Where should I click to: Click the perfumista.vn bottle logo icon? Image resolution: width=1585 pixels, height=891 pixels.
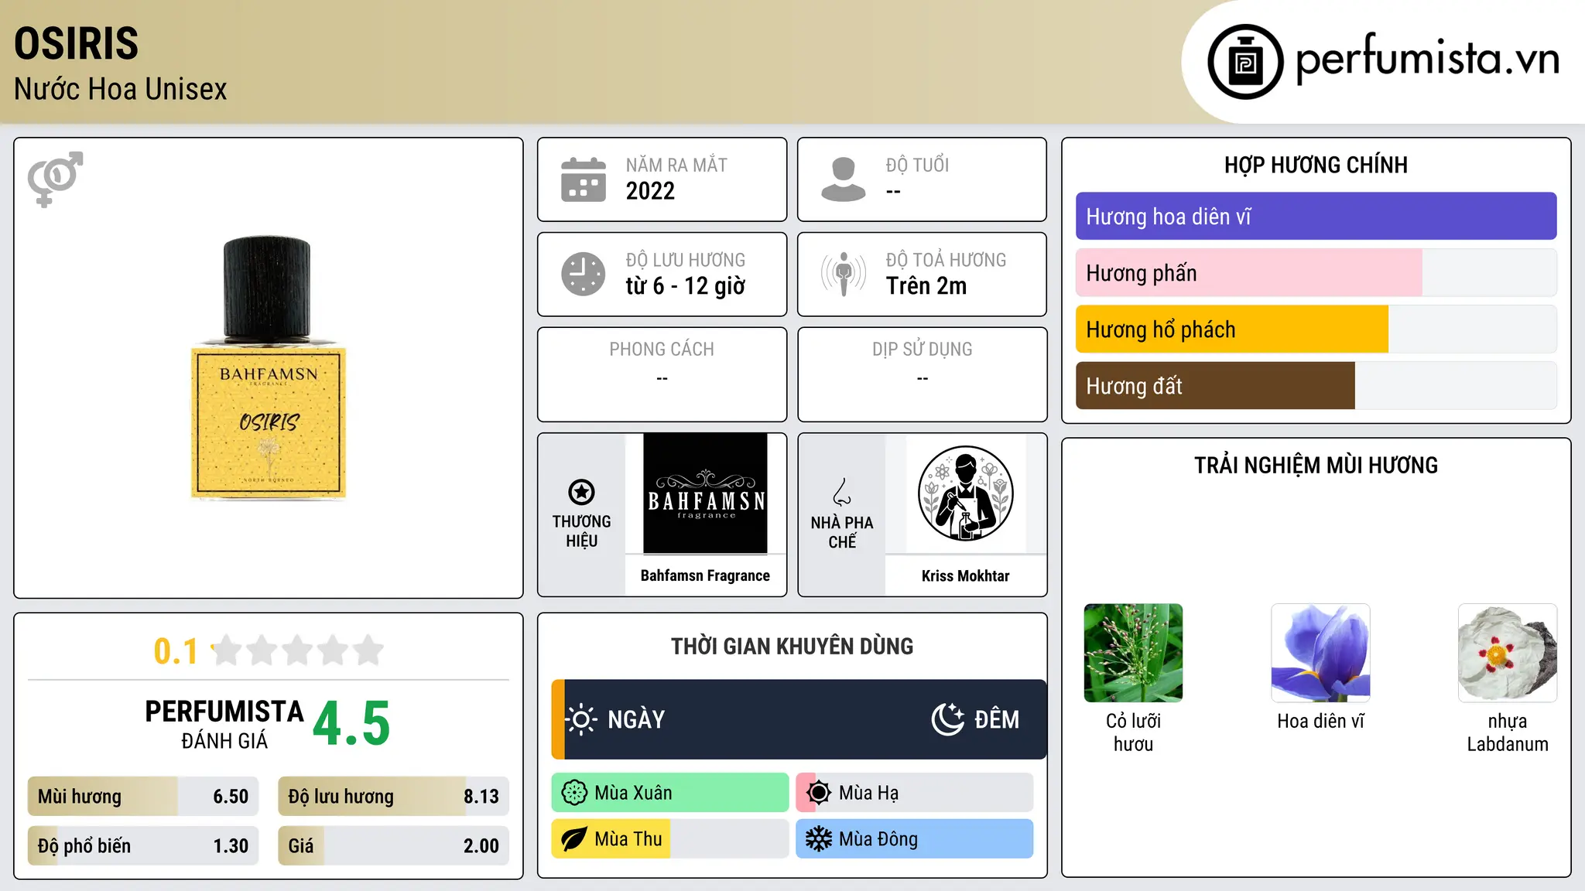coord(1245,62)
